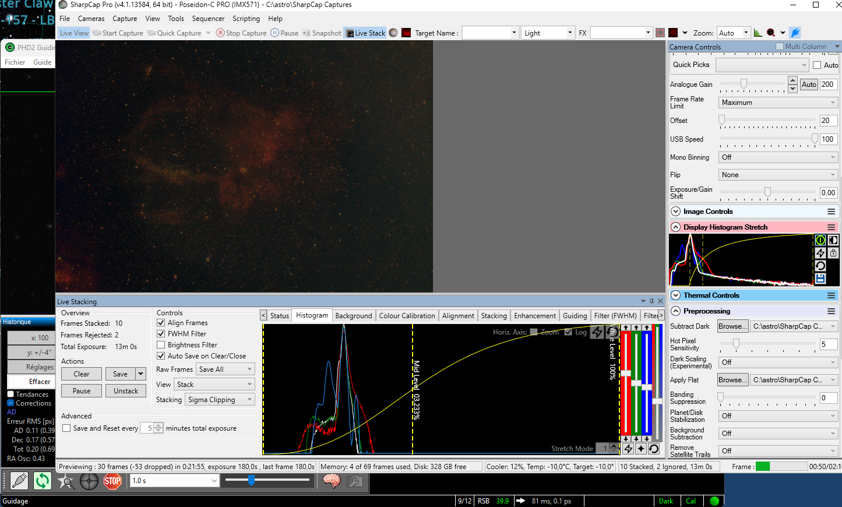Open the Image Controls hamburger menu
This screenshot has width=842, height=507.
click(x=832, y=212)
